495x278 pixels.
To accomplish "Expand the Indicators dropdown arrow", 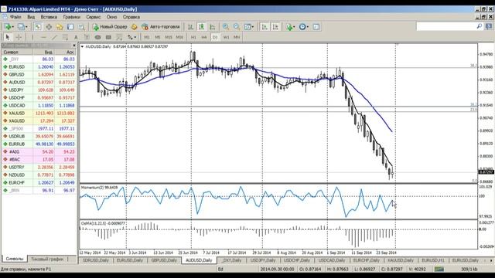I will pos(294,27).
